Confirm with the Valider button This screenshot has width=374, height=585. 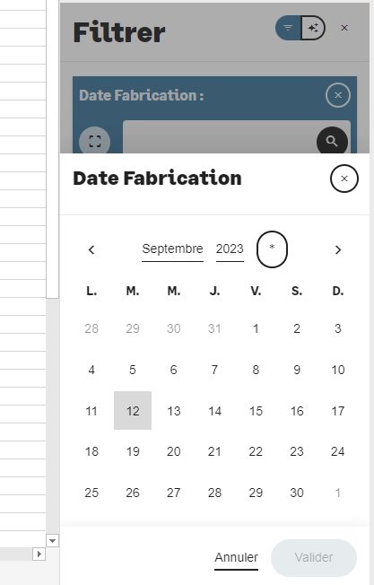click(314, 558)
